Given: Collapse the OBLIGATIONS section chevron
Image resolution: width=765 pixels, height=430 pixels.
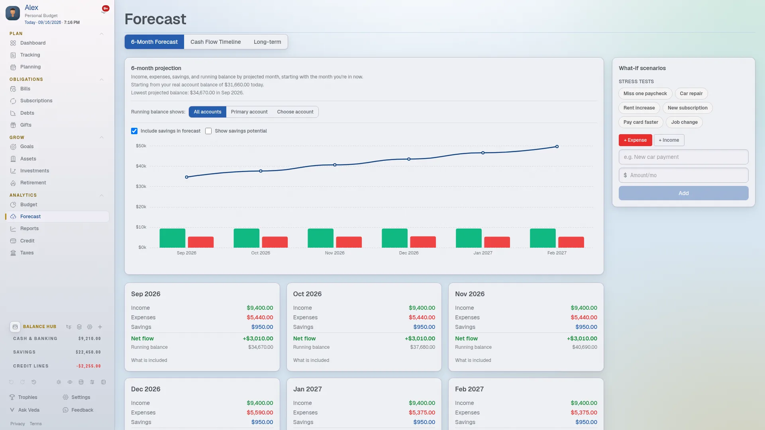Looking at the screenshot, I should pyautogui.click(x=102, y=80).
